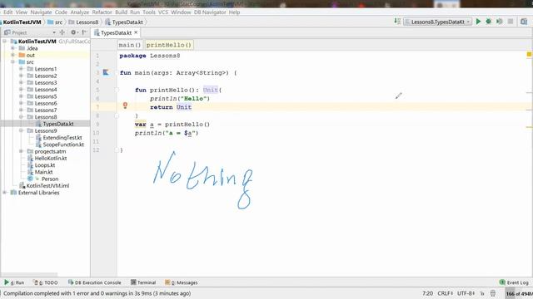Open the VCS menu
This screenshot has width=533, height=299.
tap(163, 12)
